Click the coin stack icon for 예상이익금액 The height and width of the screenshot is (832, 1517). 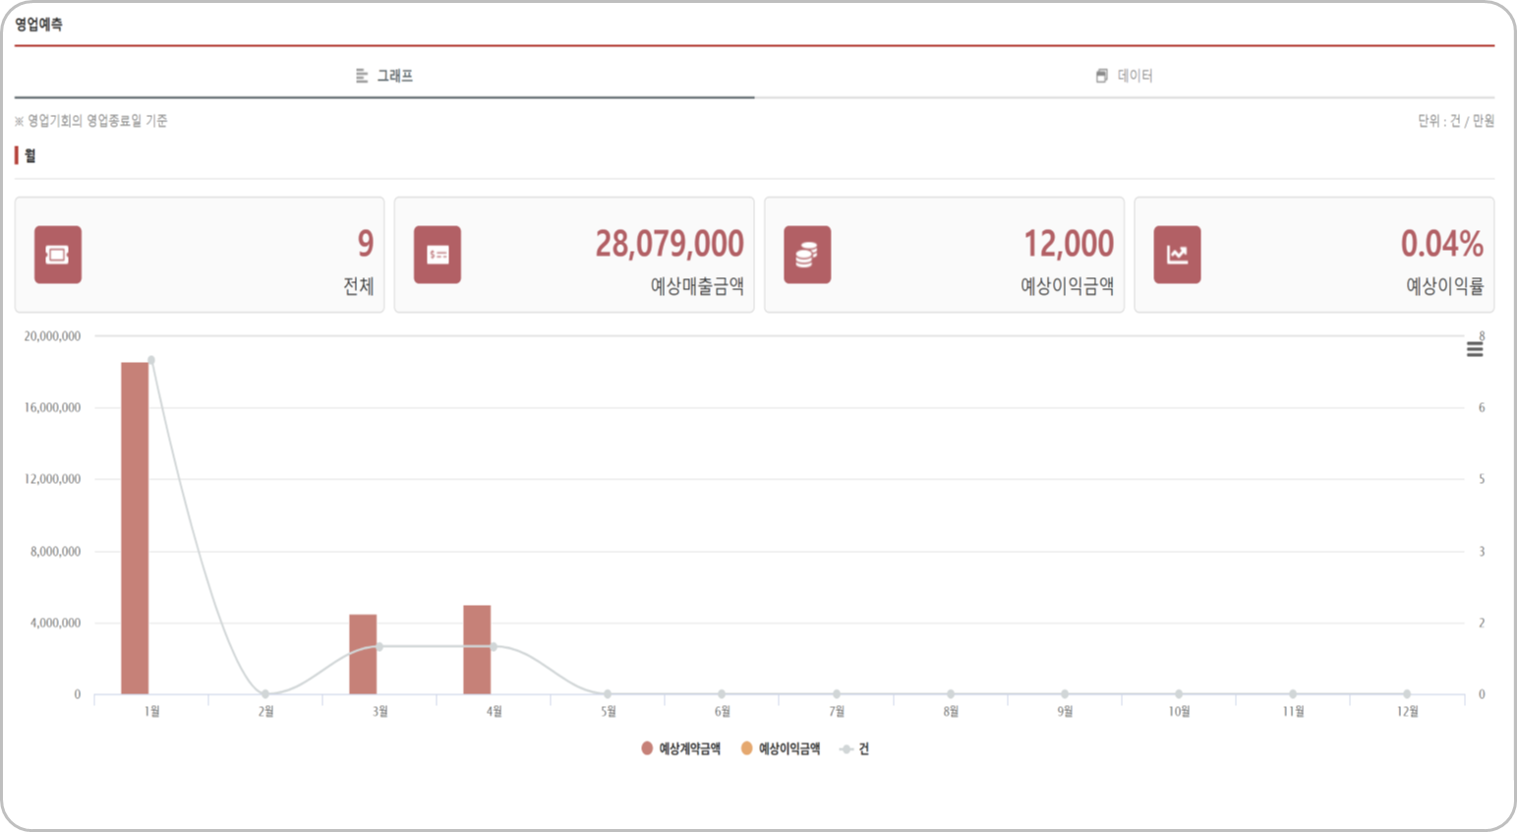(x=807, y=255)
